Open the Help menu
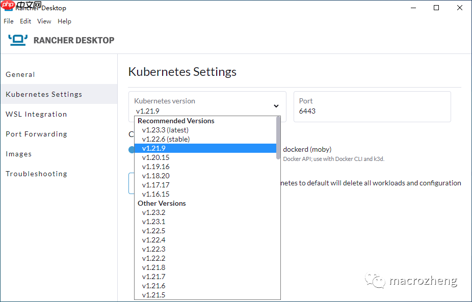The width and height of the screenshot is (472, 302). [x=64, y=21]
